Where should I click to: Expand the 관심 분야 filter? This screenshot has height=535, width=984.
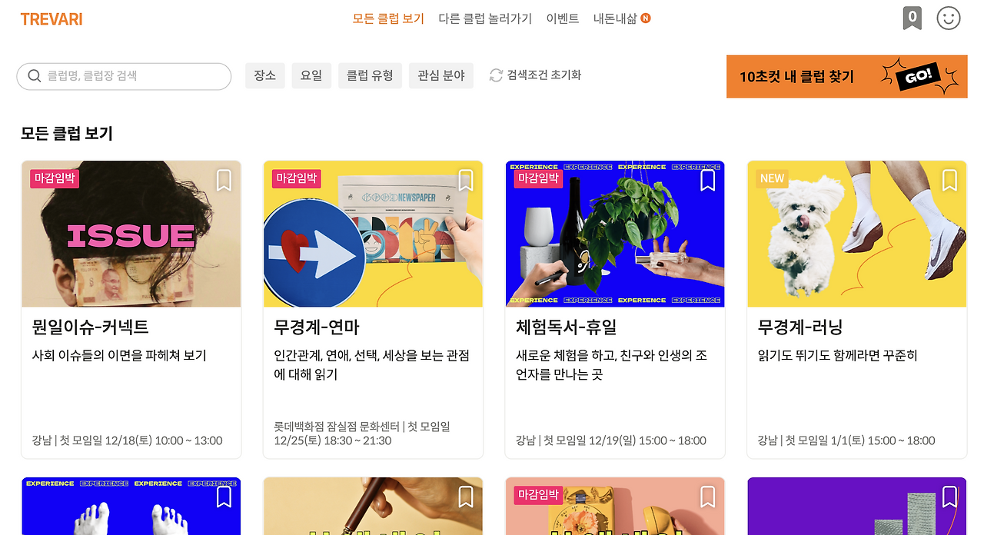(441, 75)
